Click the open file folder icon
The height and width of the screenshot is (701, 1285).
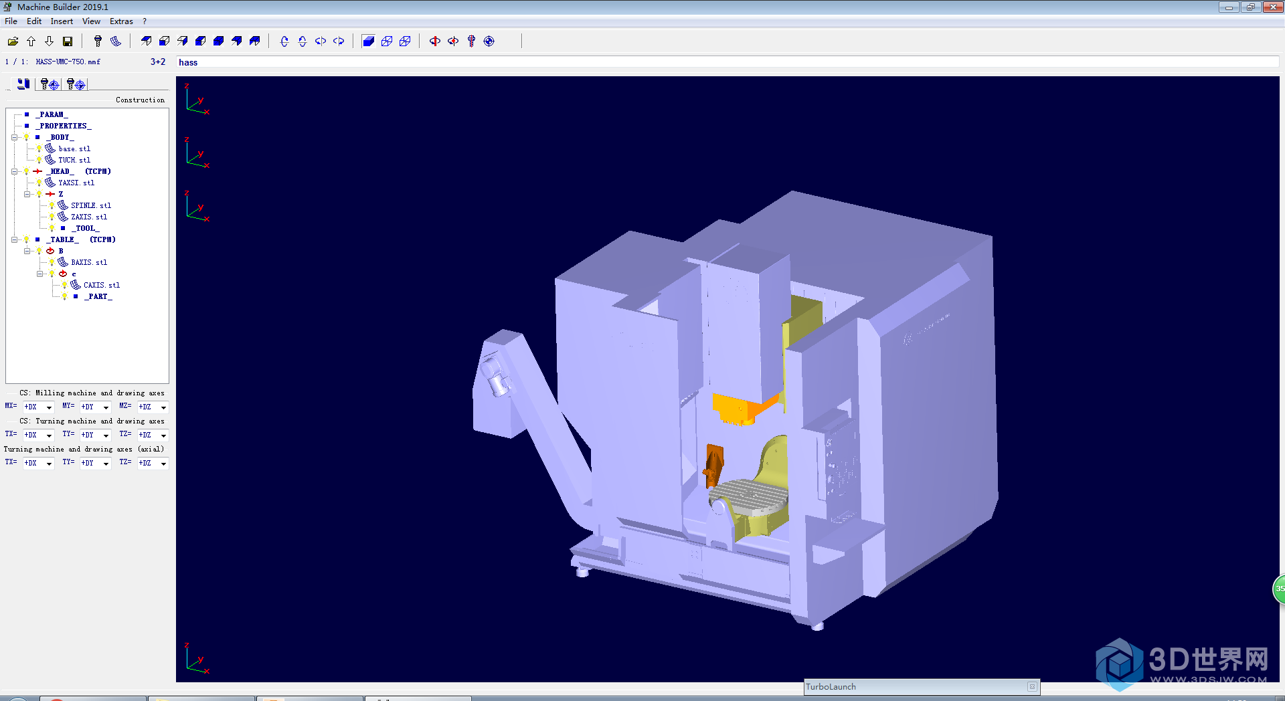point(13,41)
